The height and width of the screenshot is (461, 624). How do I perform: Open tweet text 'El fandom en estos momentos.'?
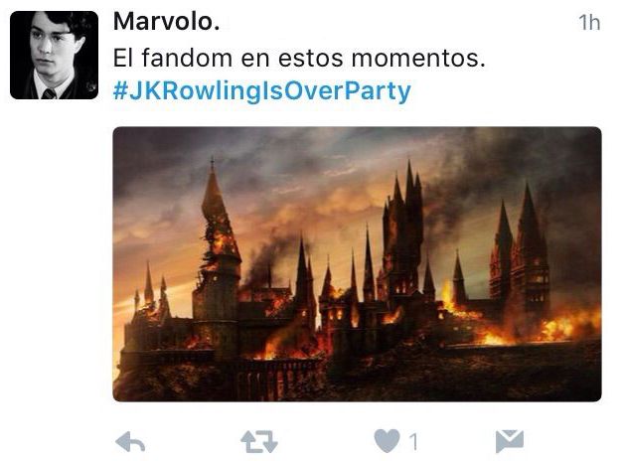[299, 58]
